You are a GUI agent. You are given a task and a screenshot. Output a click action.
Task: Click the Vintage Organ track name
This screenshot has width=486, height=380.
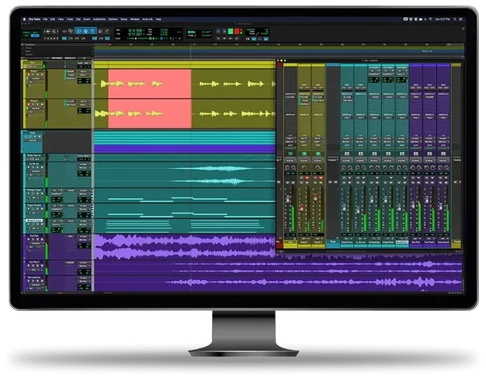34,190
